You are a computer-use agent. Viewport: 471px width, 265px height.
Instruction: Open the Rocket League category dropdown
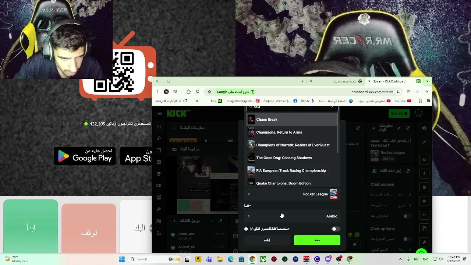(x=292, y=194)
